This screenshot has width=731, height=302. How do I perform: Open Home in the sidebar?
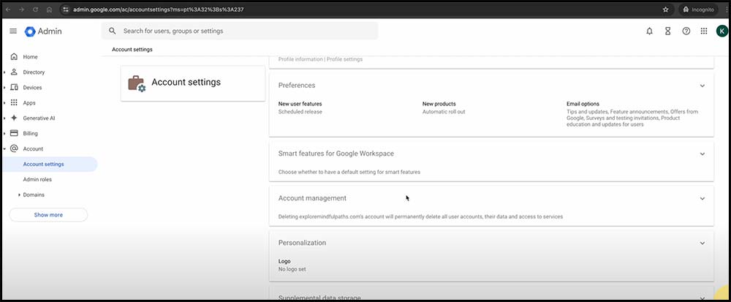click(30, 57)
